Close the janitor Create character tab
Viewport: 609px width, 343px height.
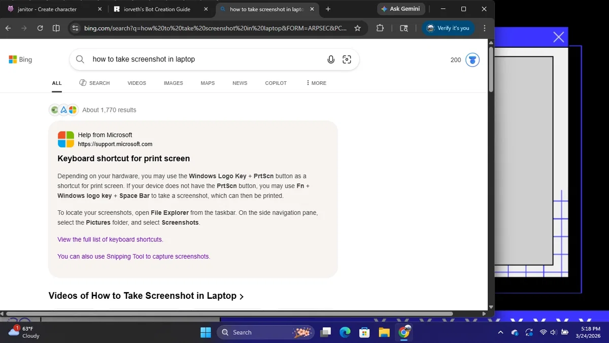pyautogui.click(x=99, y=9)
